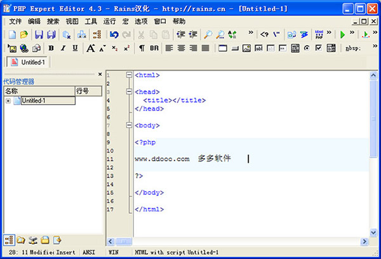Indent the selected lines icon
The width and height of the screenshot is (381, 259).
[193, 35]
